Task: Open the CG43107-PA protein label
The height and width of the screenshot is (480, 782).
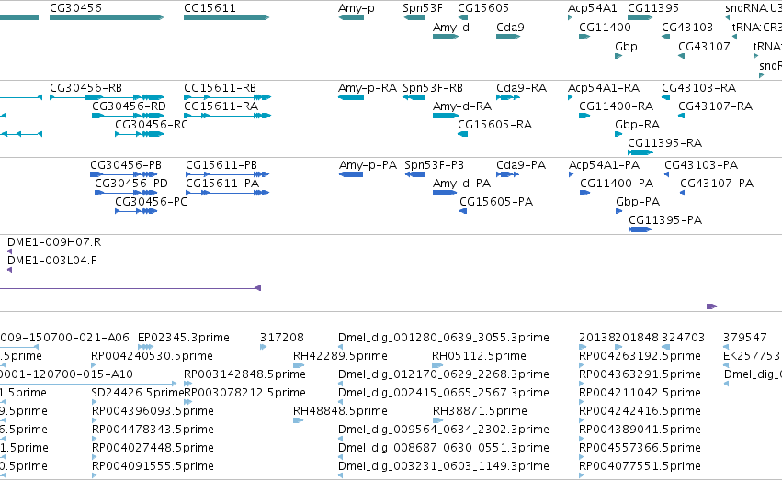Action: point(717,184)
